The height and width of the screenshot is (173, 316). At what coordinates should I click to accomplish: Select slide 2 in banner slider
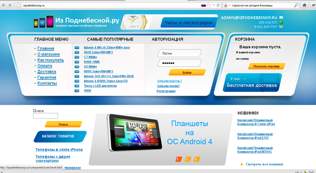(x=187, y=159)
